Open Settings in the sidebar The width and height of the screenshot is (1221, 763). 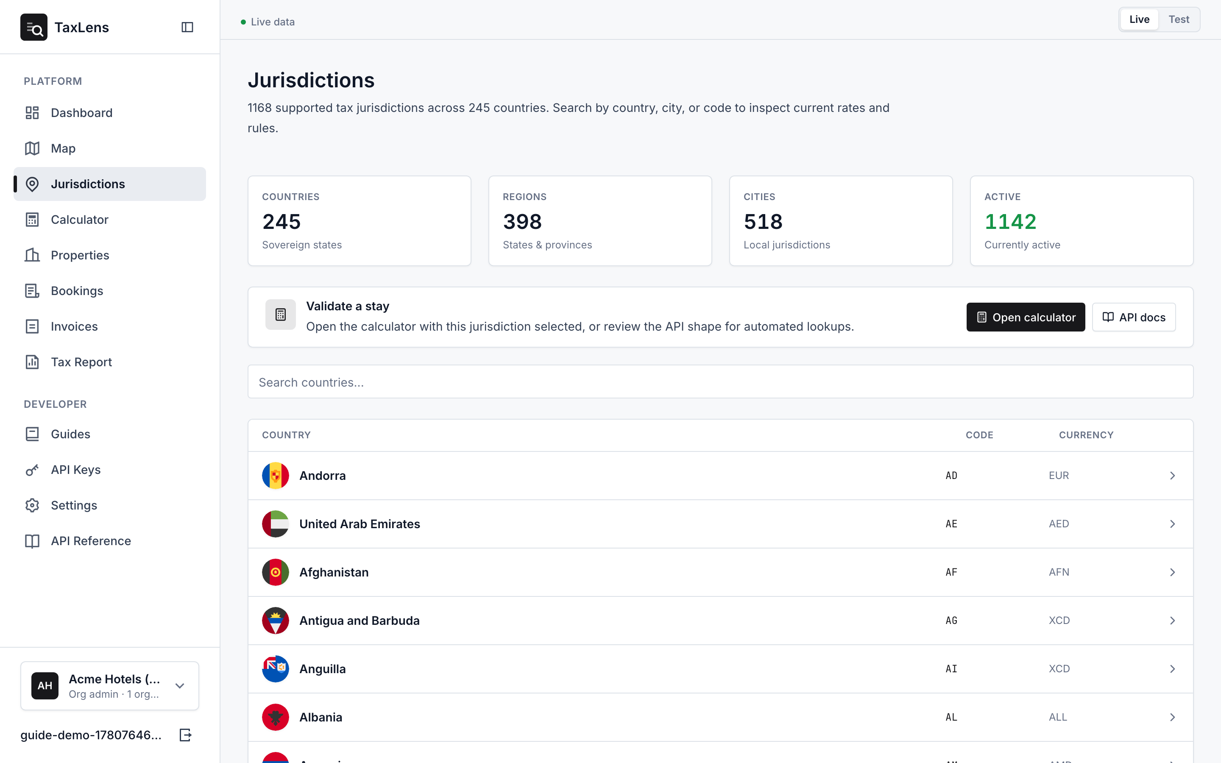click(x=109, y=505)
